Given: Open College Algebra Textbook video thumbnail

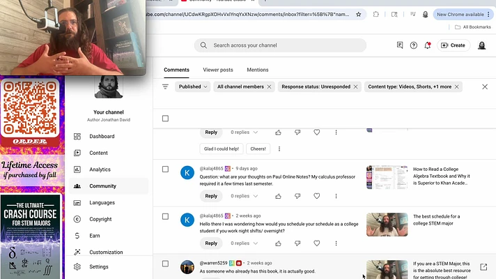Looking at the screenshot, I should [387, 177].
